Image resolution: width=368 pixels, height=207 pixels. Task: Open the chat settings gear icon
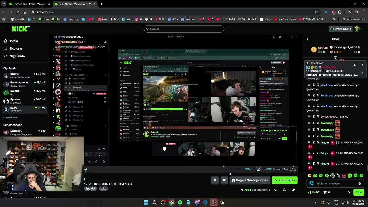tap(349, 192)
